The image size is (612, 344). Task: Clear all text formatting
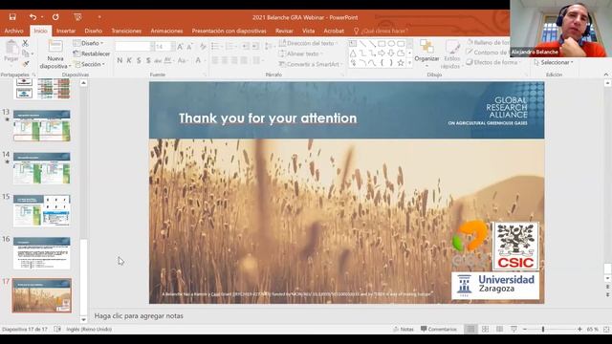203,47
